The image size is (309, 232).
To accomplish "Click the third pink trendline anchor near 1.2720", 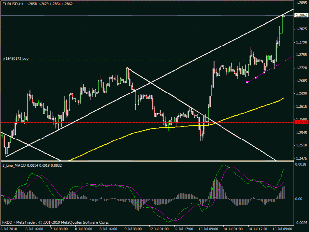I will [x=264, y=73].
